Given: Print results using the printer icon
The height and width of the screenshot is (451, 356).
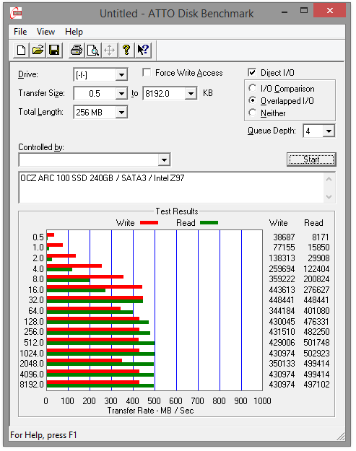Looking at the screenshot, I should 77,50.
